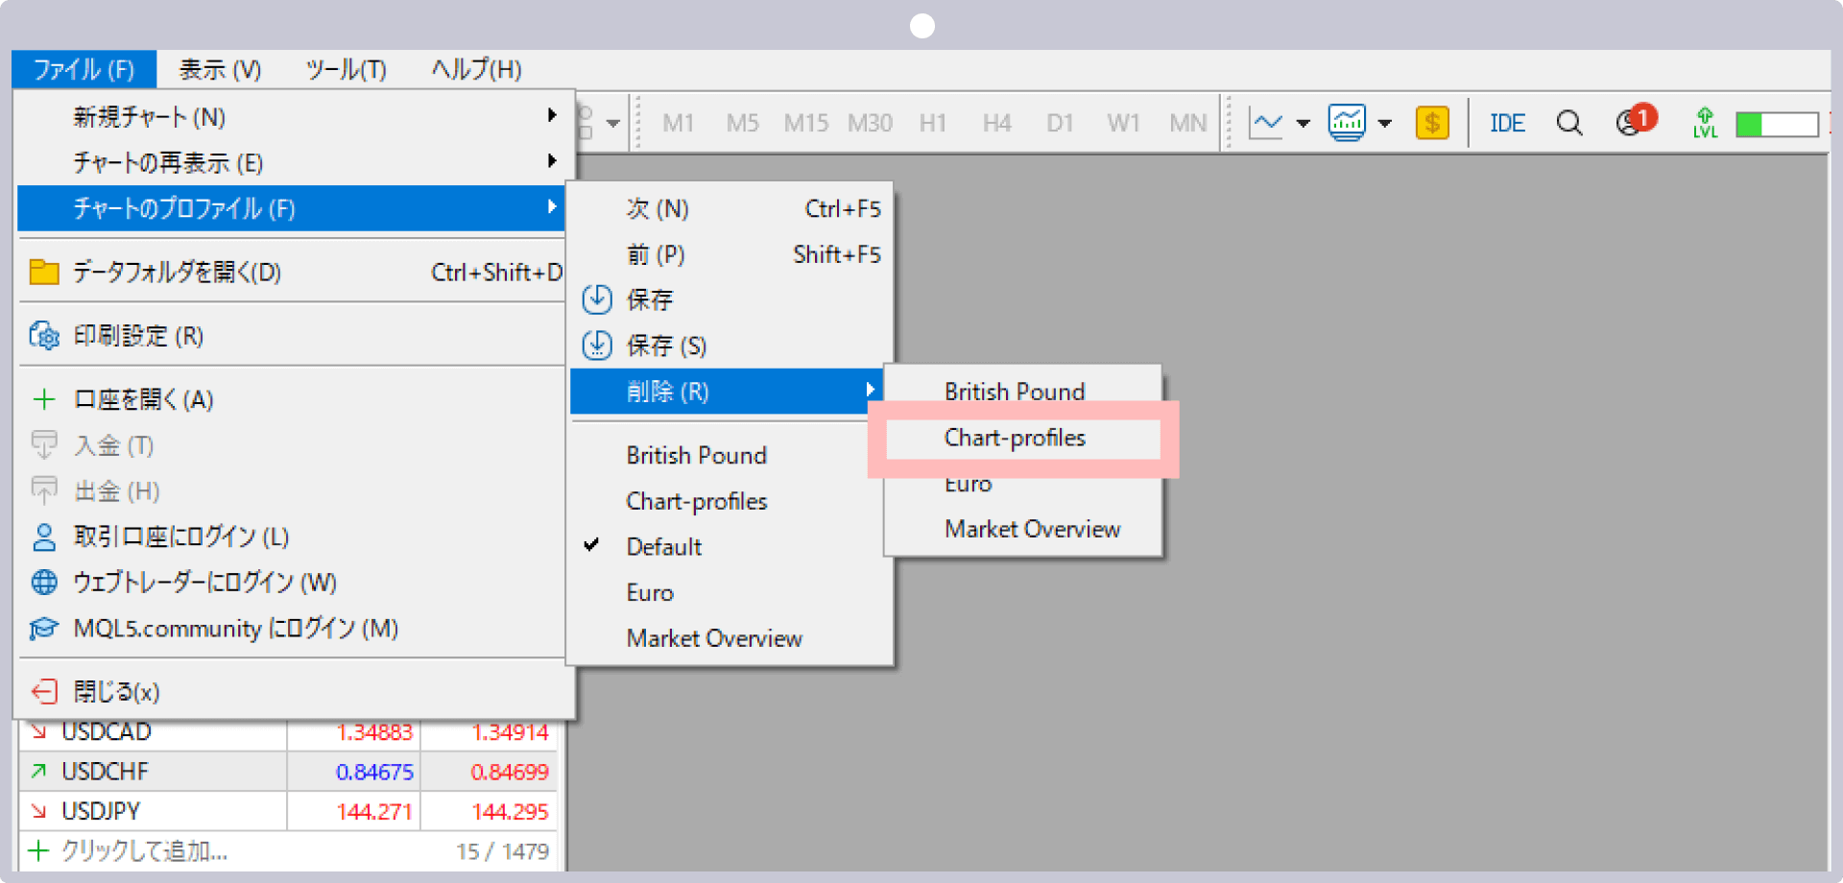
Task: Open notifications icon with red badge
Action: (1636, 121)
